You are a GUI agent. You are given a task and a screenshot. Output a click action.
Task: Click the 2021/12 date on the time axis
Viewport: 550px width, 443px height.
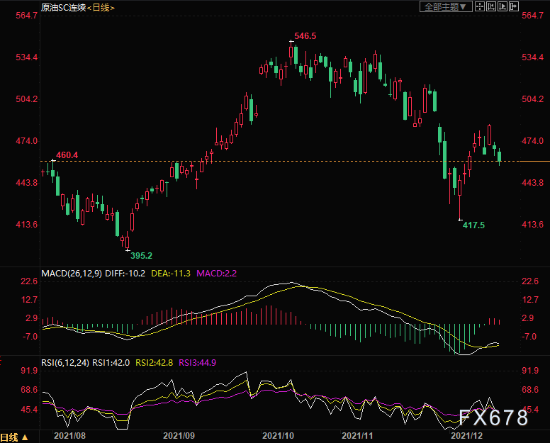pyautogui.click(x=466, y=436)
